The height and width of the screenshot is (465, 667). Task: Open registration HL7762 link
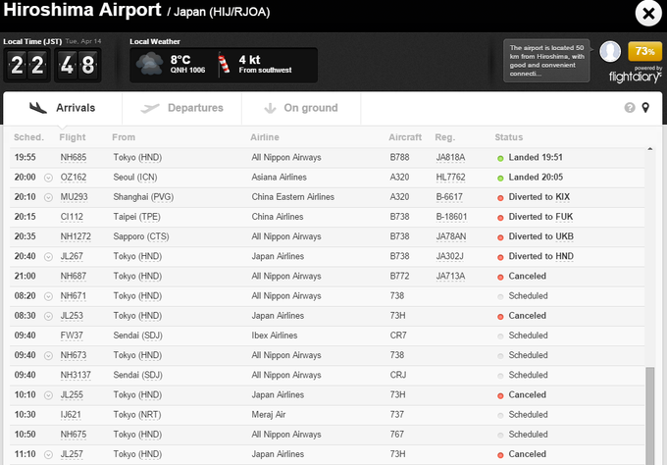[450, 178]
